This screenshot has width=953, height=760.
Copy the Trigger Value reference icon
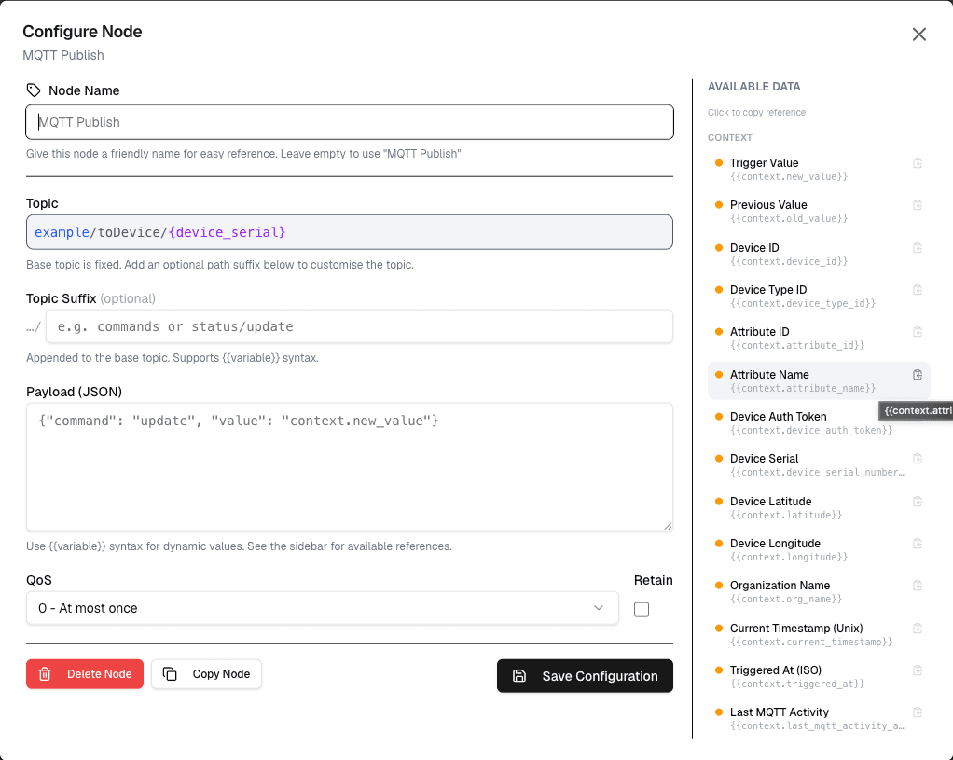[x=918, y=163]
